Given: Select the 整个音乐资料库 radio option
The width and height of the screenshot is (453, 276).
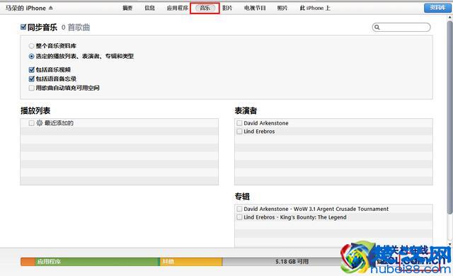Looking at the screenshot, I should pyautogui.click(x=31, y=46).
